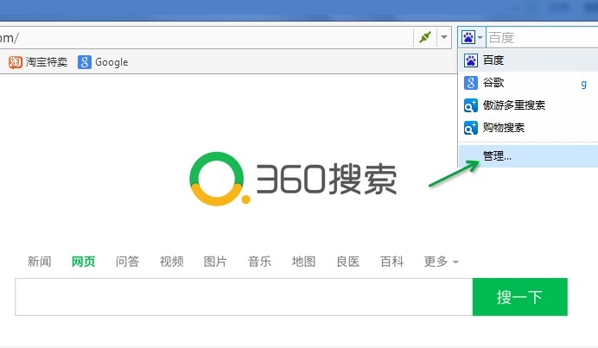Image resolution: width=598 pixels, height=348 pixels.
Task: Choose 傲游多重搜索 search option
Action: point(528,105)
